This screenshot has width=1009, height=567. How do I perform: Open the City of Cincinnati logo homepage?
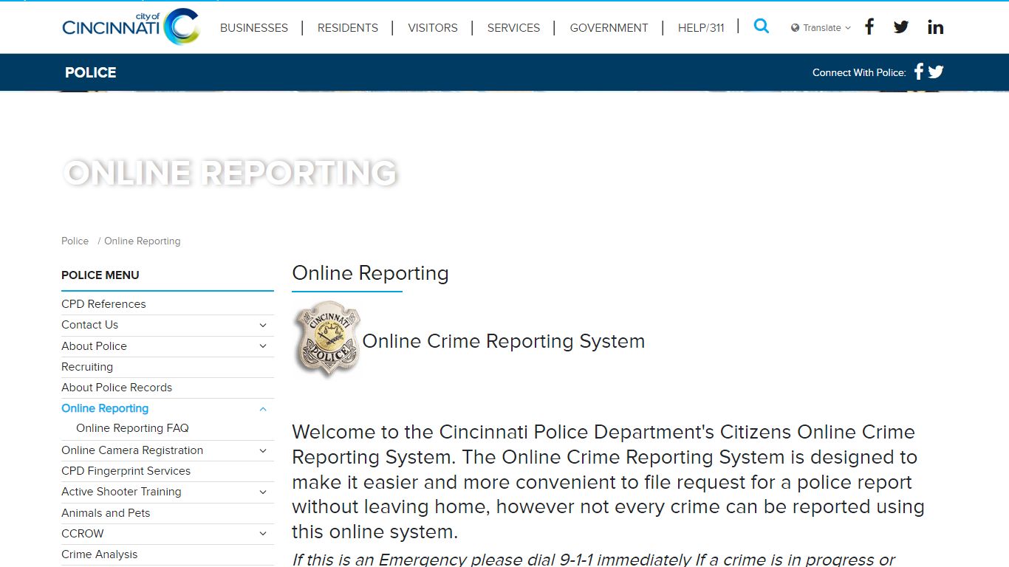point(131,27)
